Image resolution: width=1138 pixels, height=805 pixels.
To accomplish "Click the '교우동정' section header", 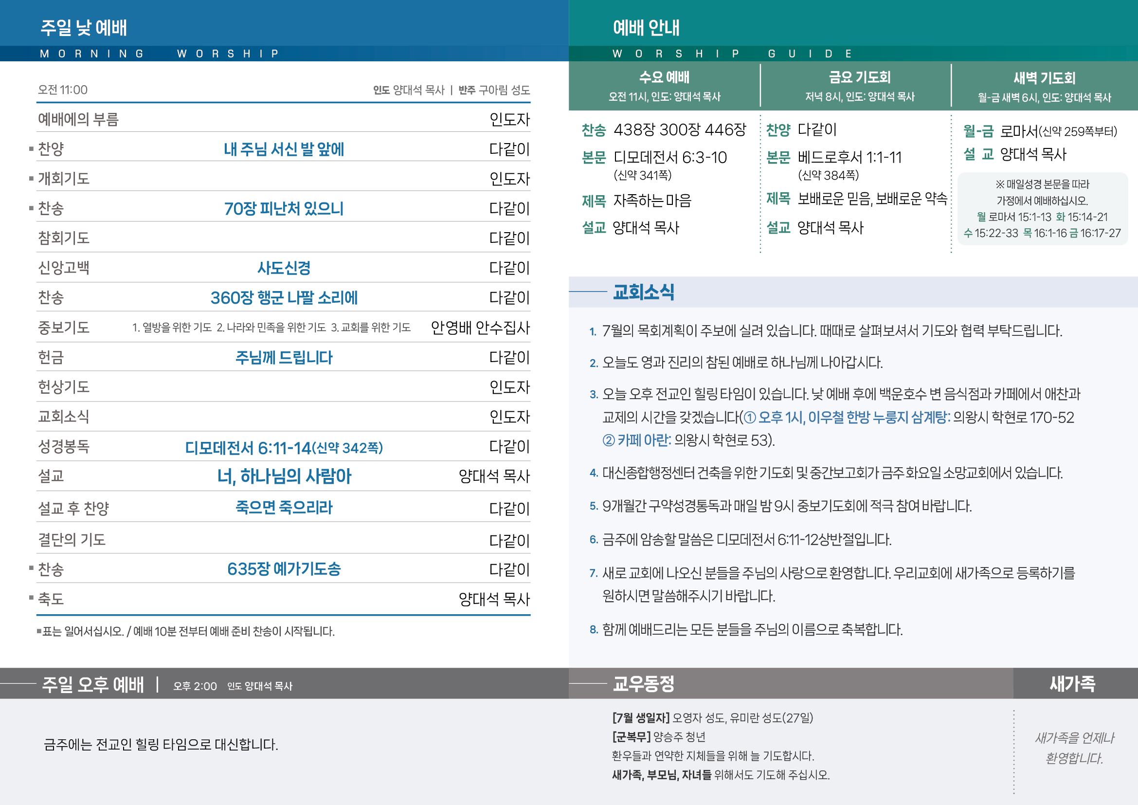I will pyautogui.click(x=643, y=683).
